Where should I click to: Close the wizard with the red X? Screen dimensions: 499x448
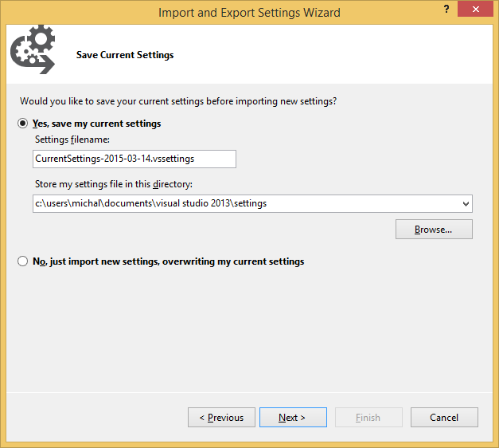(x=475, y=9)
